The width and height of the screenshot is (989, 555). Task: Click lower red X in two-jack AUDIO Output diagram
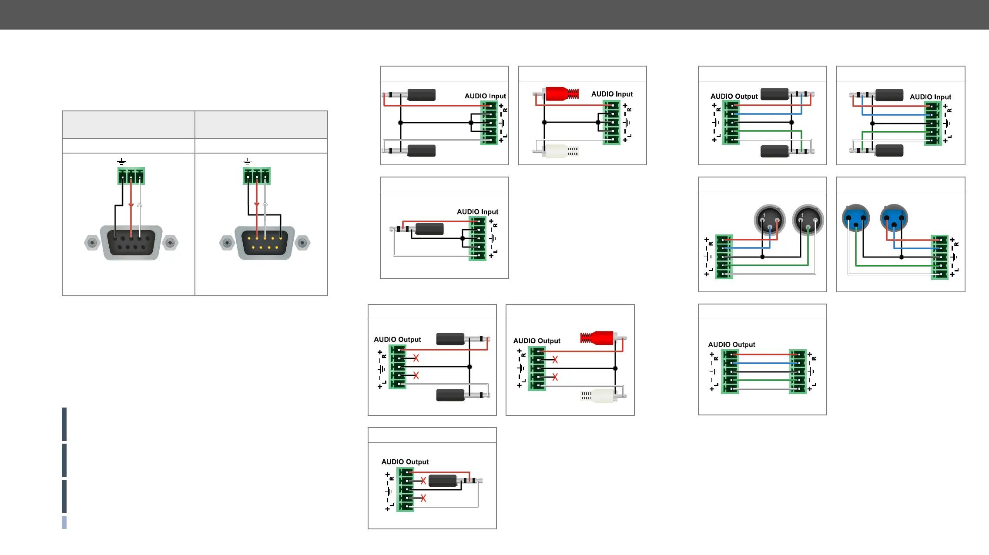(x=416, y=375)
